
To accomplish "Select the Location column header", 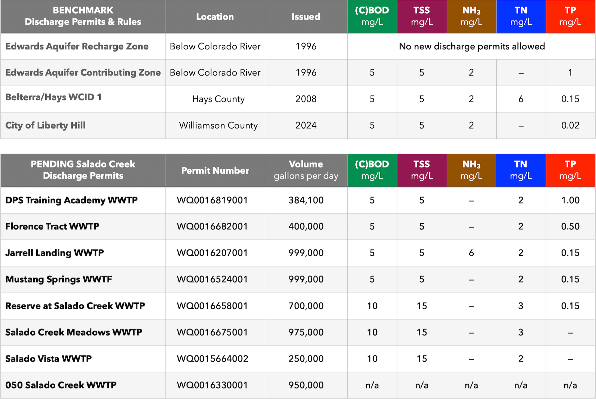I will point(215,16).
